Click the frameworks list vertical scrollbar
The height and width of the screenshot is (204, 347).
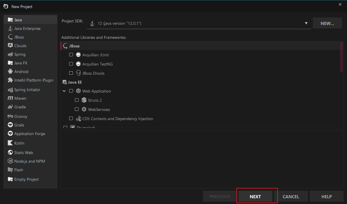(341, 57)
